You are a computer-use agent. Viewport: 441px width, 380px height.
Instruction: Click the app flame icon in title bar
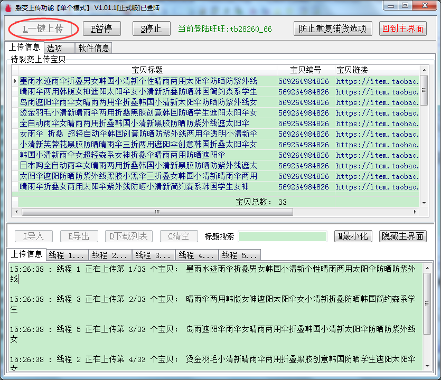point(7,7)
